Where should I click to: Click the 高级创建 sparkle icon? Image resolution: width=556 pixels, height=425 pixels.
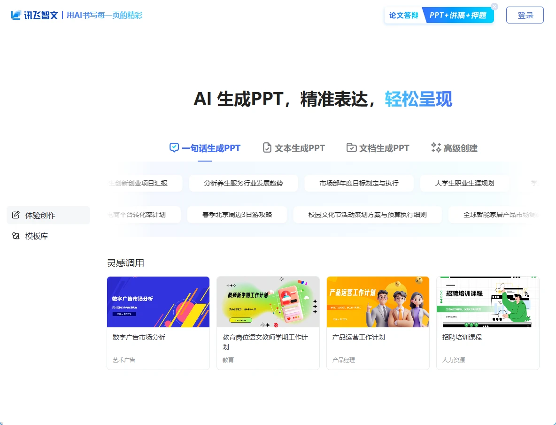click(x=436, y=148)
